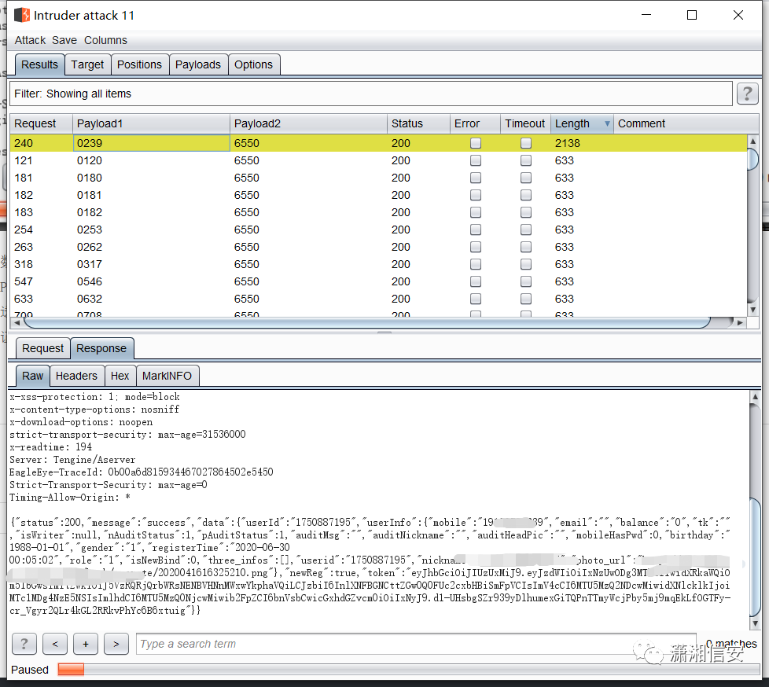Open the Headers view tab
The width and height of the screenshot is (769, 687).
tap(76, 376)
